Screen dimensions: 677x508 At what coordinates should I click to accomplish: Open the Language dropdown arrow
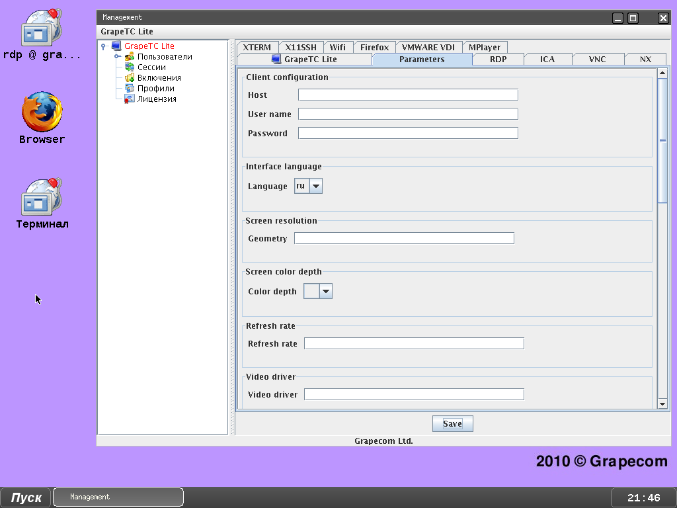(316, 186)
